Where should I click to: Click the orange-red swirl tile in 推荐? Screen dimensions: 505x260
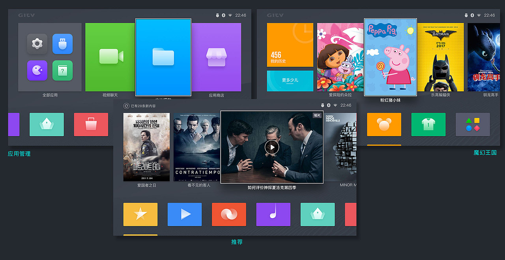(x=229, y=215)
